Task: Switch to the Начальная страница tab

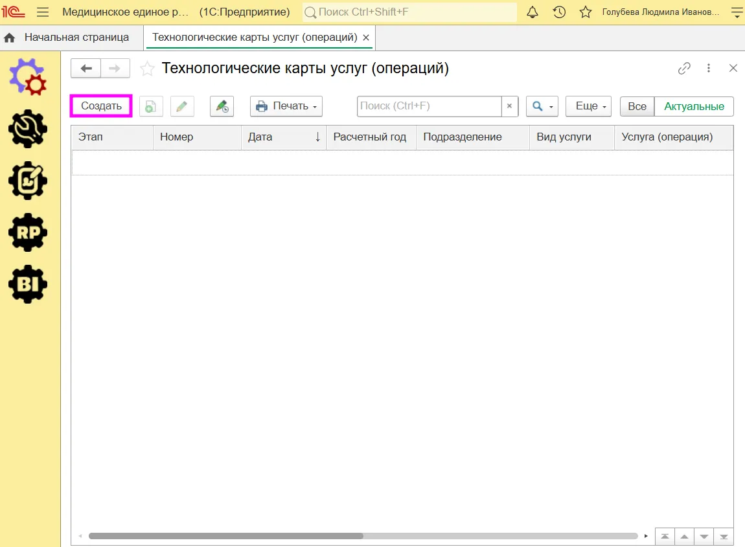Action: [x=76, y=38]
